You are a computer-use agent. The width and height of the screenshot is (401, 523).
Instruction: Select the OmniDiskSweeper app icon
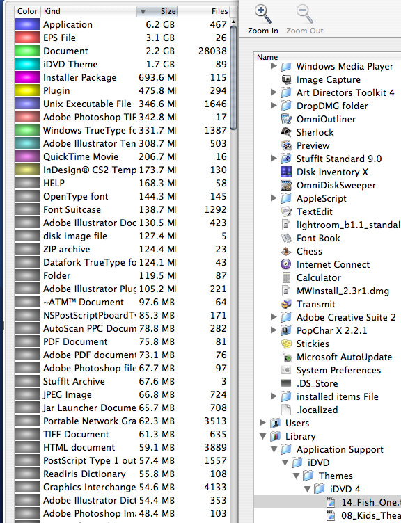286,185
